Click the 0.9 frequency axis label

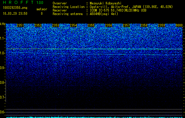[2, 68]
